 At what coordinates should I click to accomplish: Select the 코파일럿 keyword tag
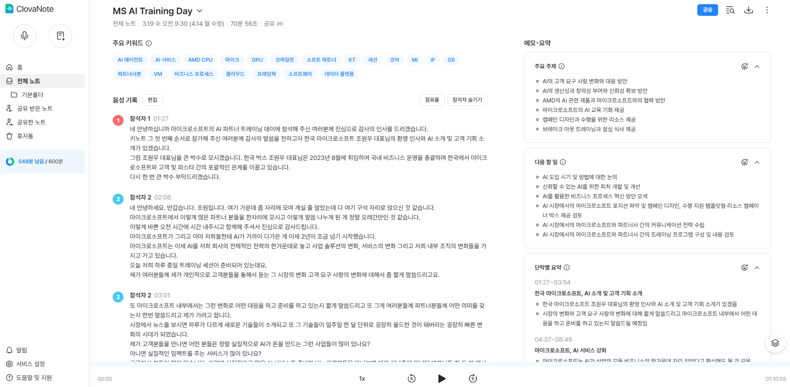[x=284, y=60]
